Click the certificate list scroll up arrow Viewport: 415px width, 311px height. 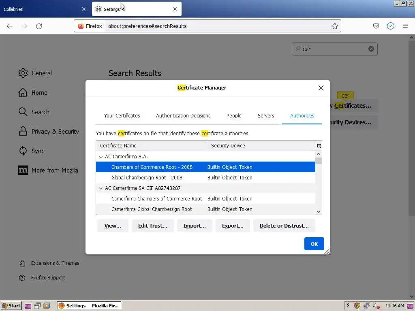(319, 154)
